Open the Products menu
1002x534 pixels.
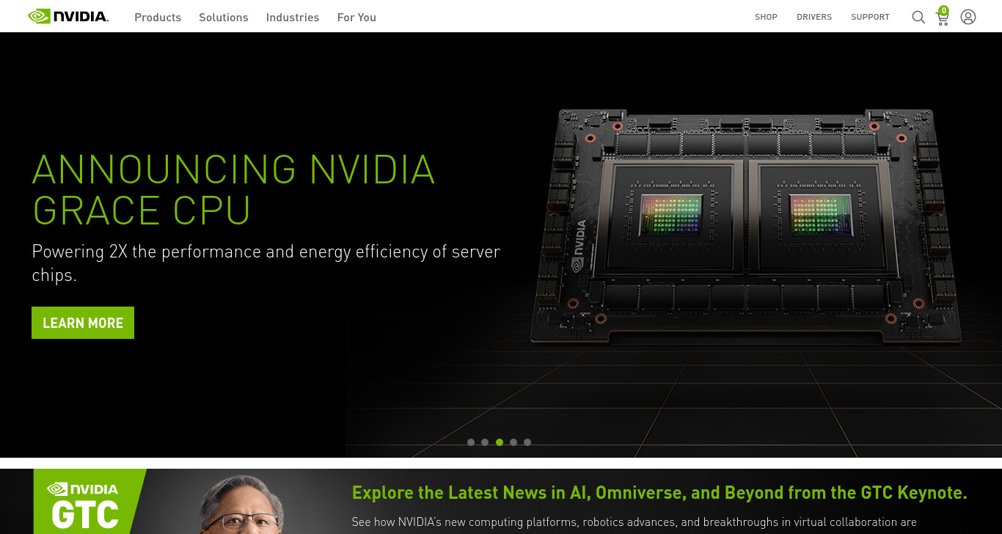[x=158, y=17]
